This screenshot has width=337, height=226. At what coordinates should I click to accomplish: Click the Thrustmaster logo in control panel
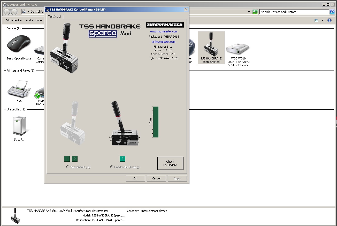pyautogui.click(x=165, y=25)
